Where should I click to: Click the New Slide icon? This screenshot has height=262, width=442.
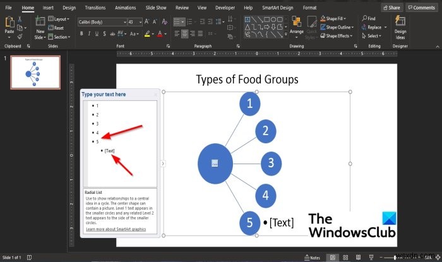(x=40, y=21)
